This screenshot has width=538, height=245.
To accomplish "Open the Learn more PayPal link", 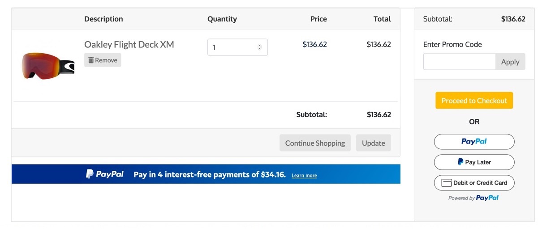I will pos(304,176).
